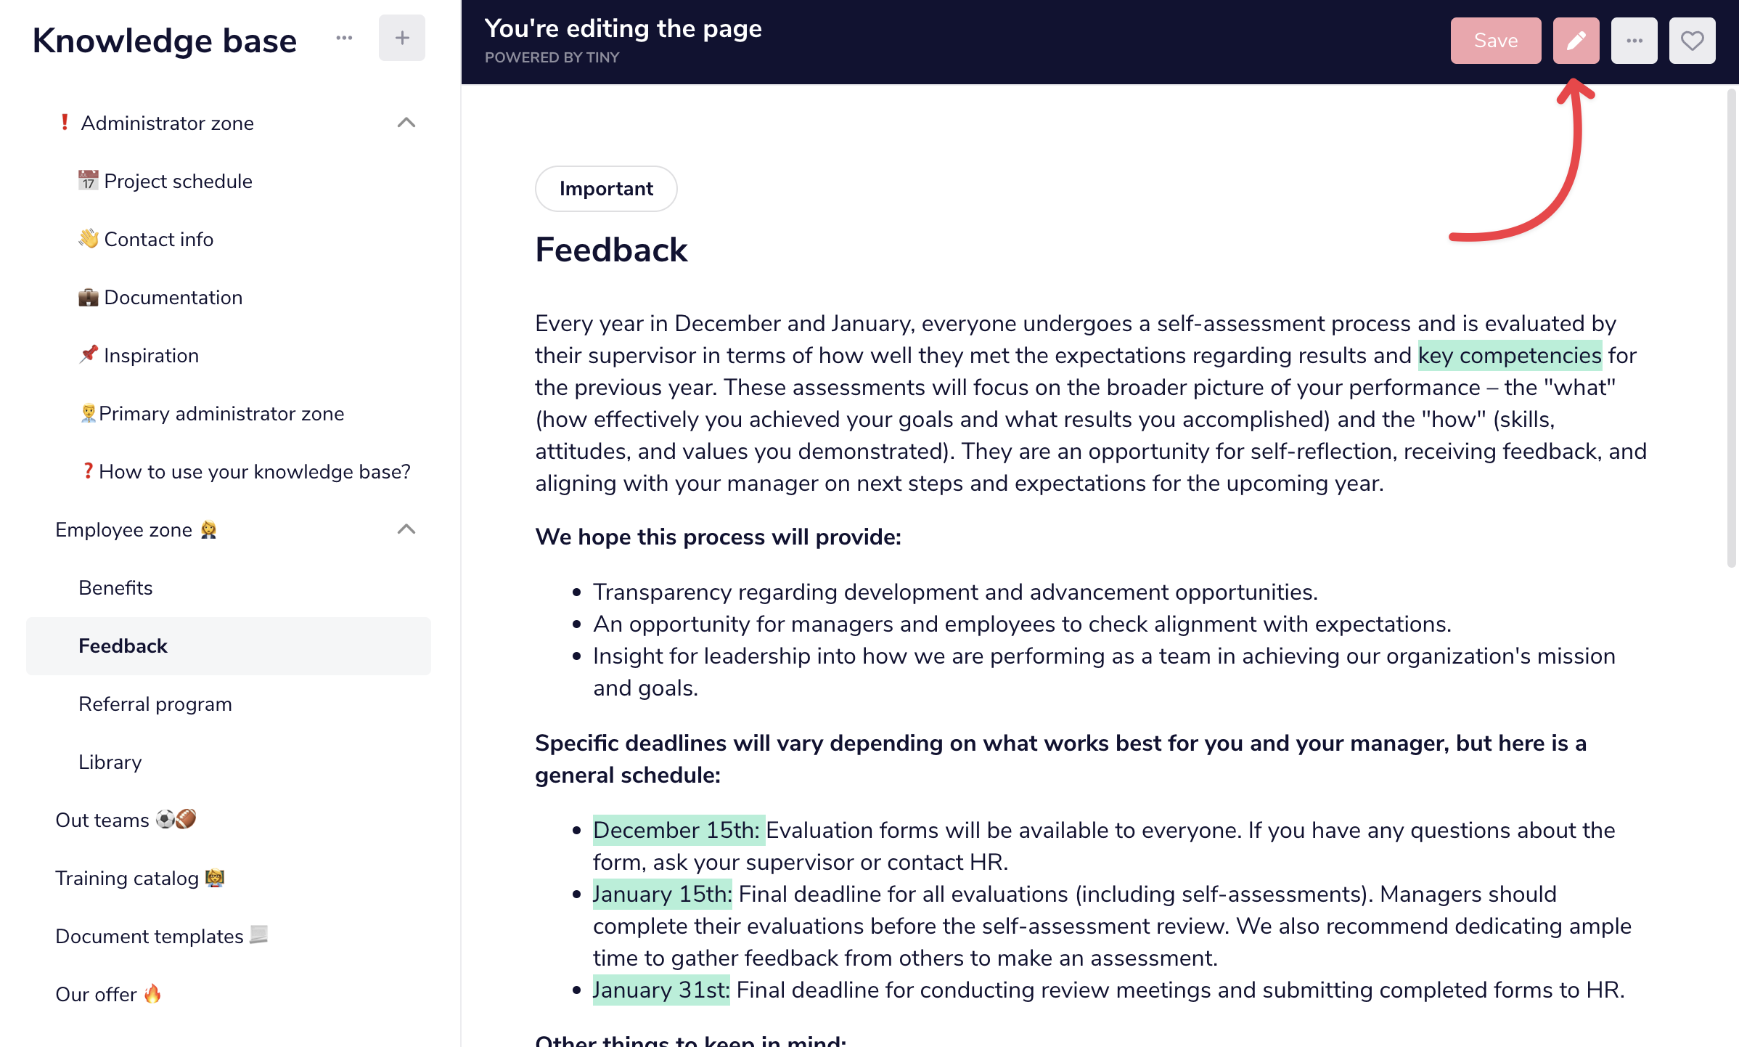Click the highlighted key competencies text
Image resolution: width=1739 pixels, height=1047 pixels.
click(x=1510, y=355)
